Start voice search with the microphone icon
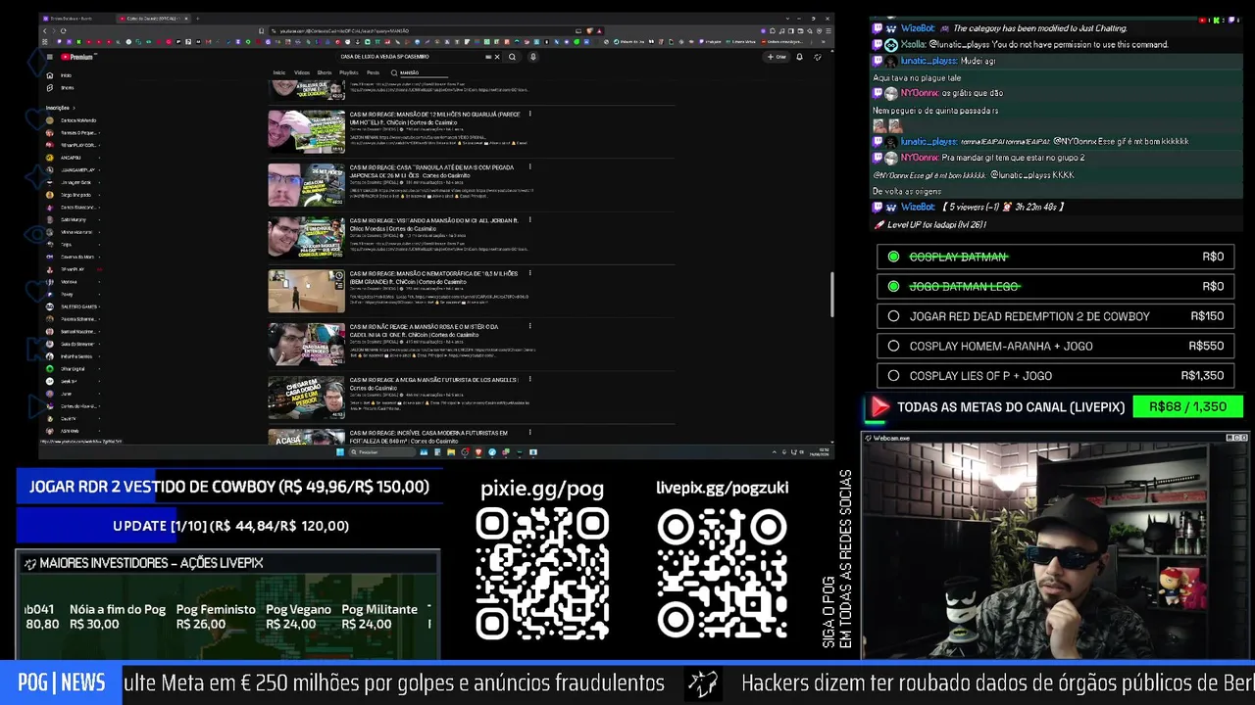The image size is (1255, 705). point(532,57)
